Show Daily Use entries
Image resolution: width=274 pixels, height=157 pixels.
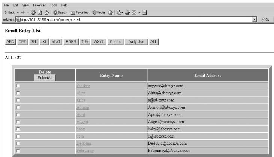click(x=136, y=41)
